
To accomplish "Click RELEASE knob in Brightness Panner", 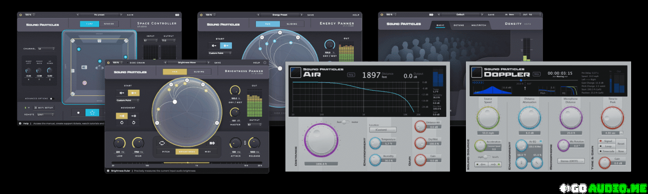I will pyautogui.click(x=254, y=143).
